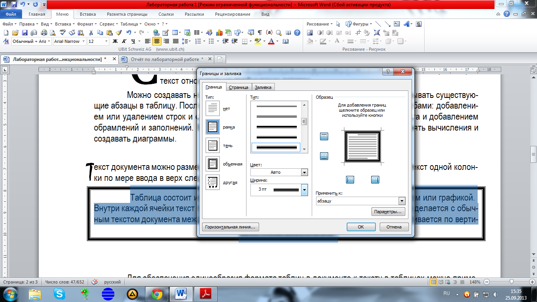Image resolution: width=537 pixels, height=302 pixels.
Task: Expand the font color dropdown arrow
Action: point(277,41)
